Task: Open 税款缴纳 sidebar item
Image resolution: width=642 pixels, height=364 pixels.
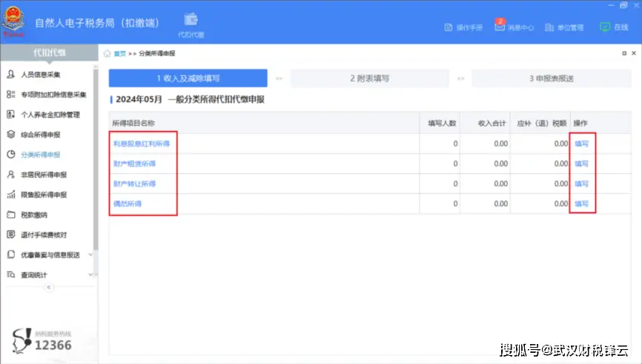Action: pyautogui.click(x=33, y=215)
